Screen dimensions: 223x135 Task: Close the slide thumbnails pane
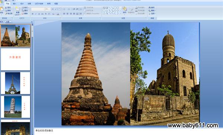click(x=32, y=22)
